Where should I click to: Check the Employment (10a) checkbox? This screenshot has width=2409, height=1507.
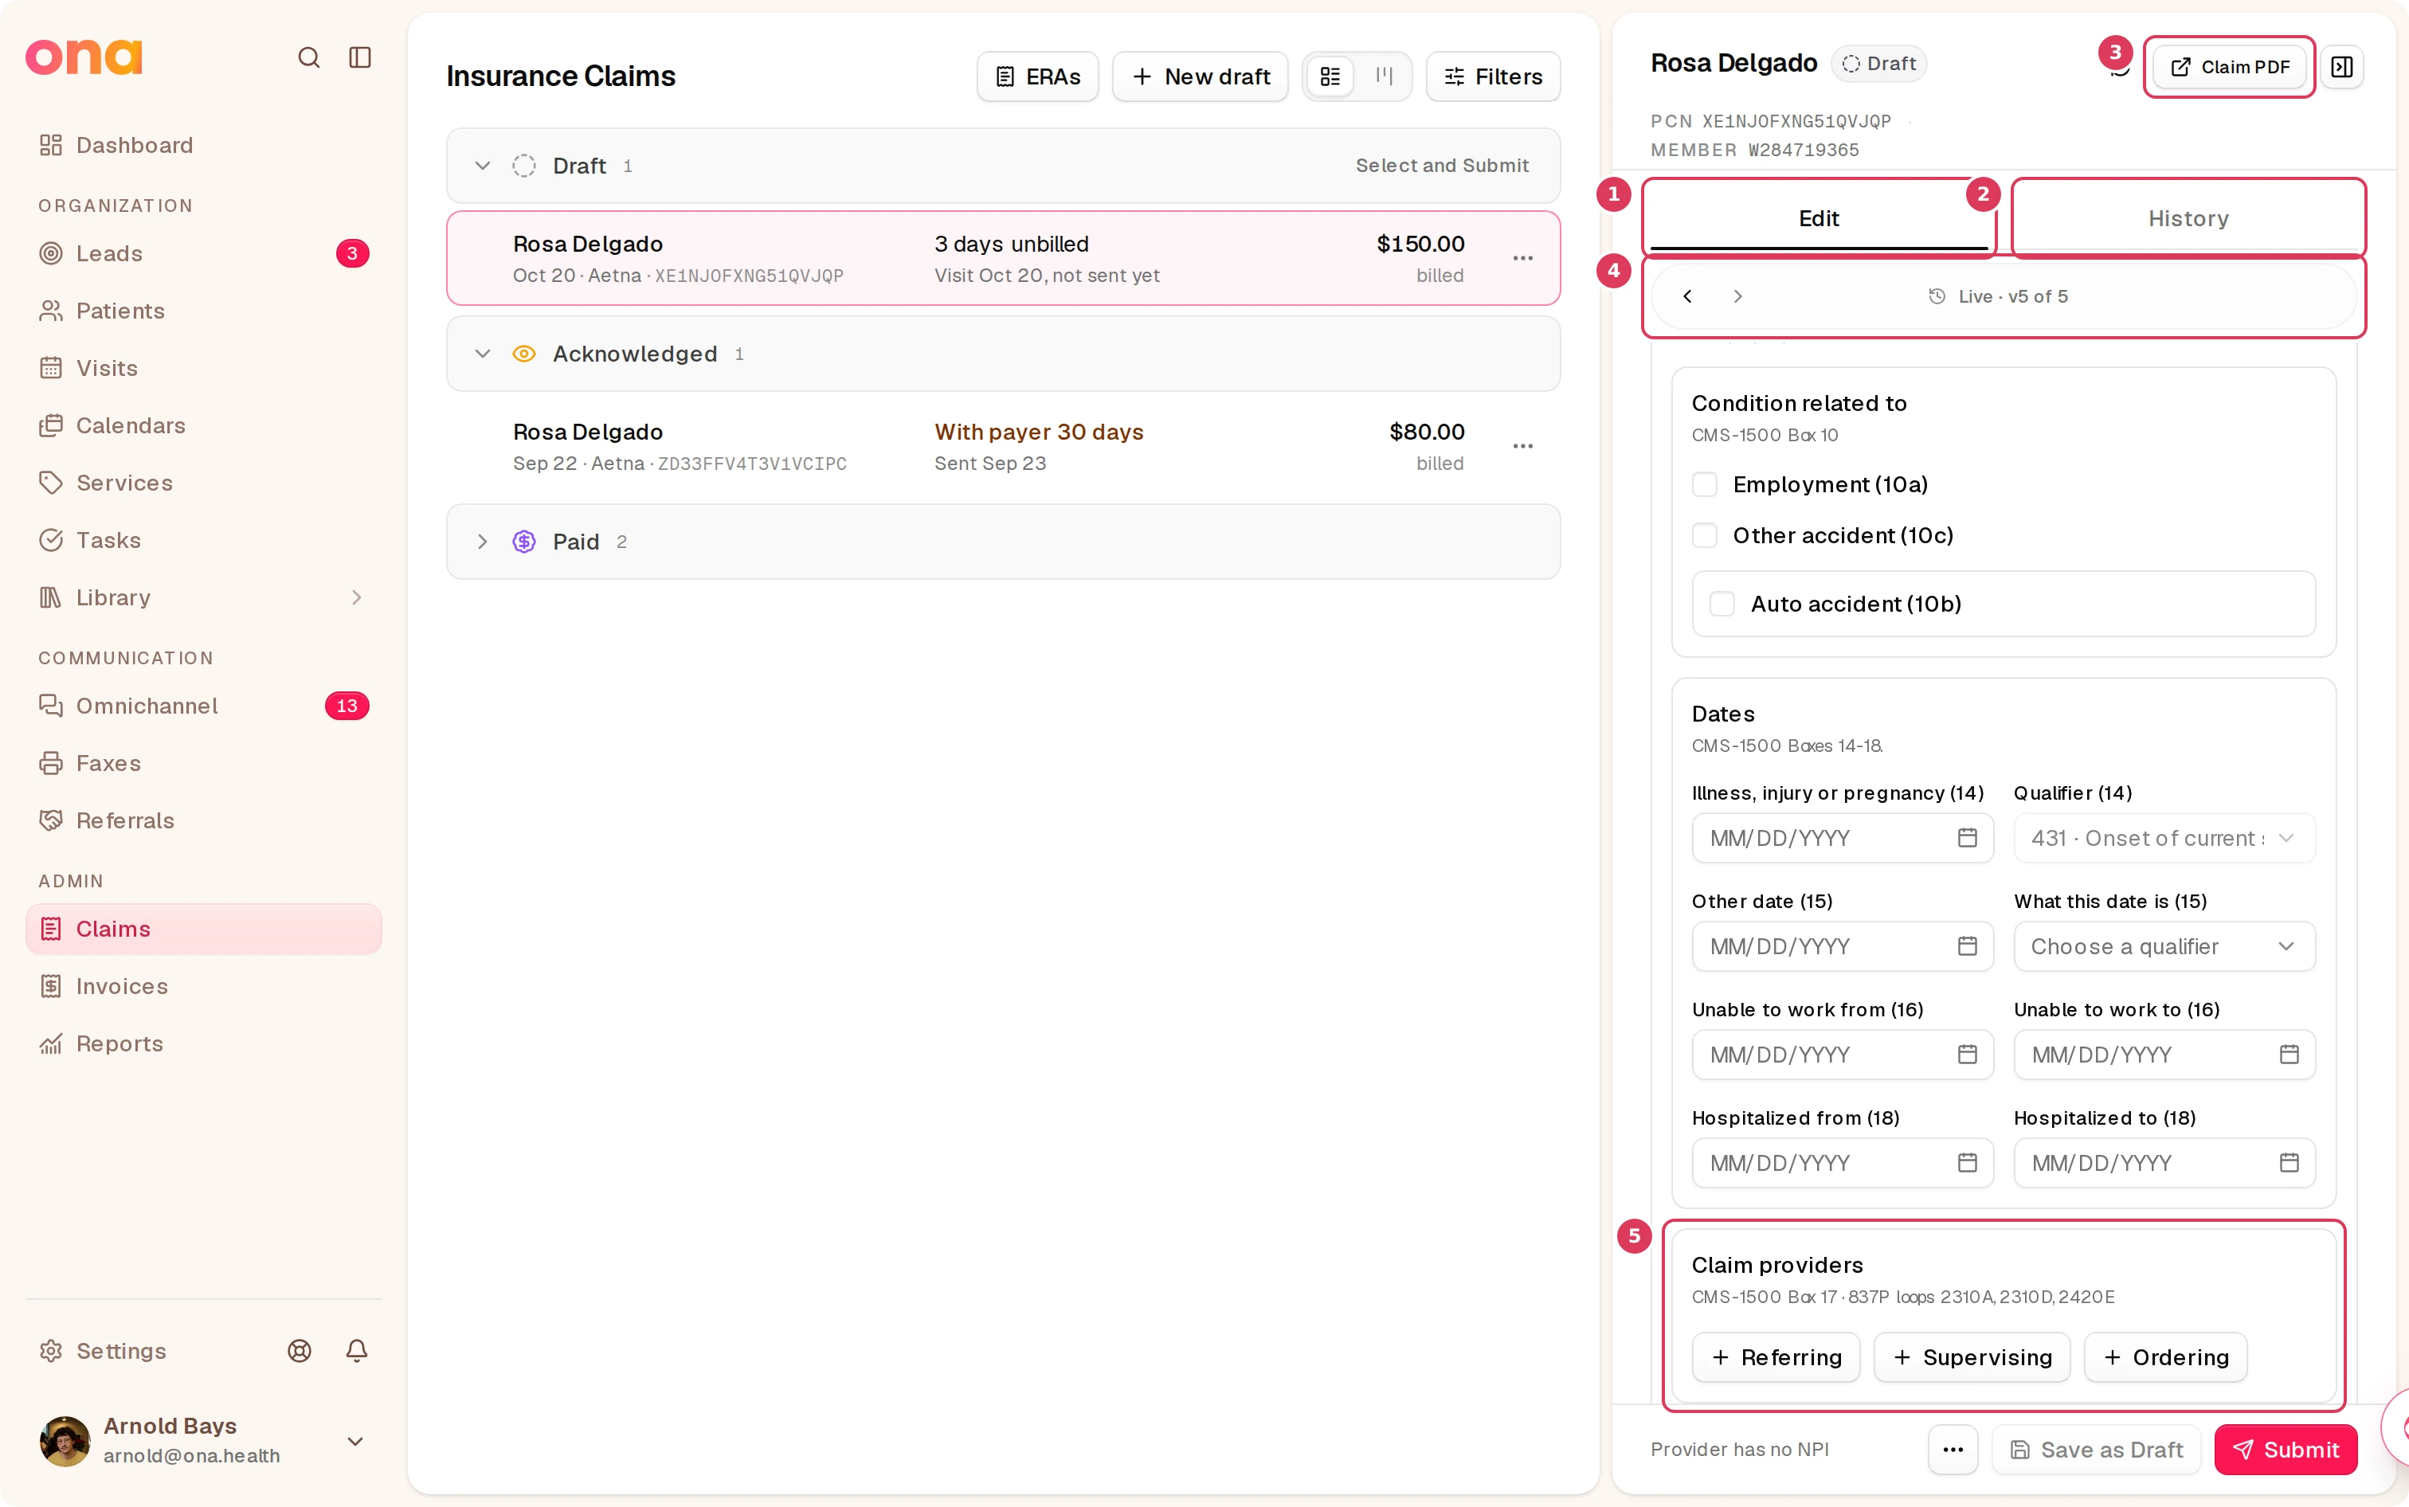pyautogui.click(x=1706, y=484)
